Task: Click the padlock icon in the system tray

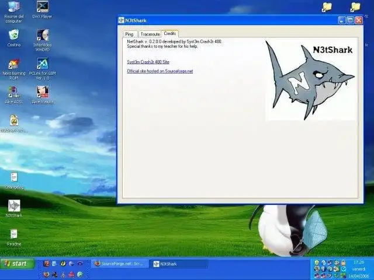Action: pyautogui.click(x=343, y=262)
